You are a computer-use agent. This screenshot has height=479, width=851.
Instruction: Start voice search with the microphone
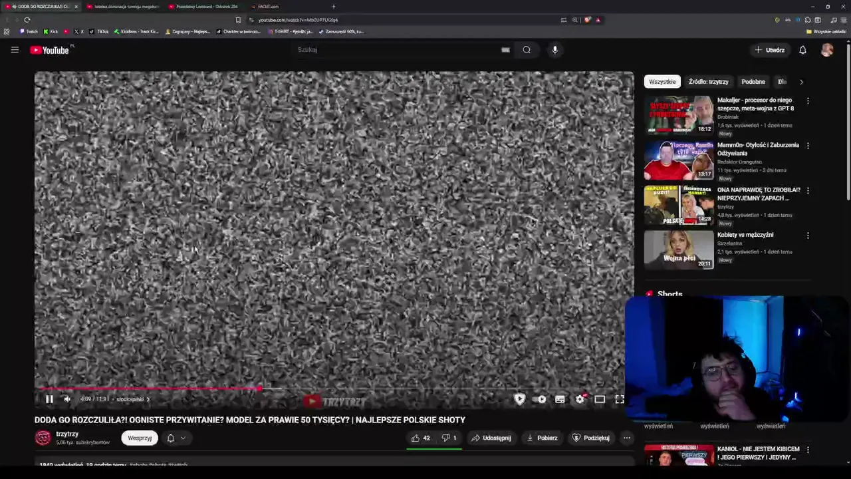click(x=555, y=50)
